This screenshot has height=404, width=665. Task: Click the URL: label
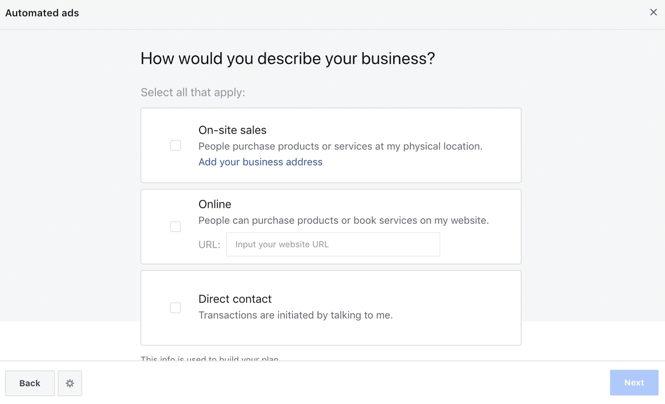tap(209, 245)
